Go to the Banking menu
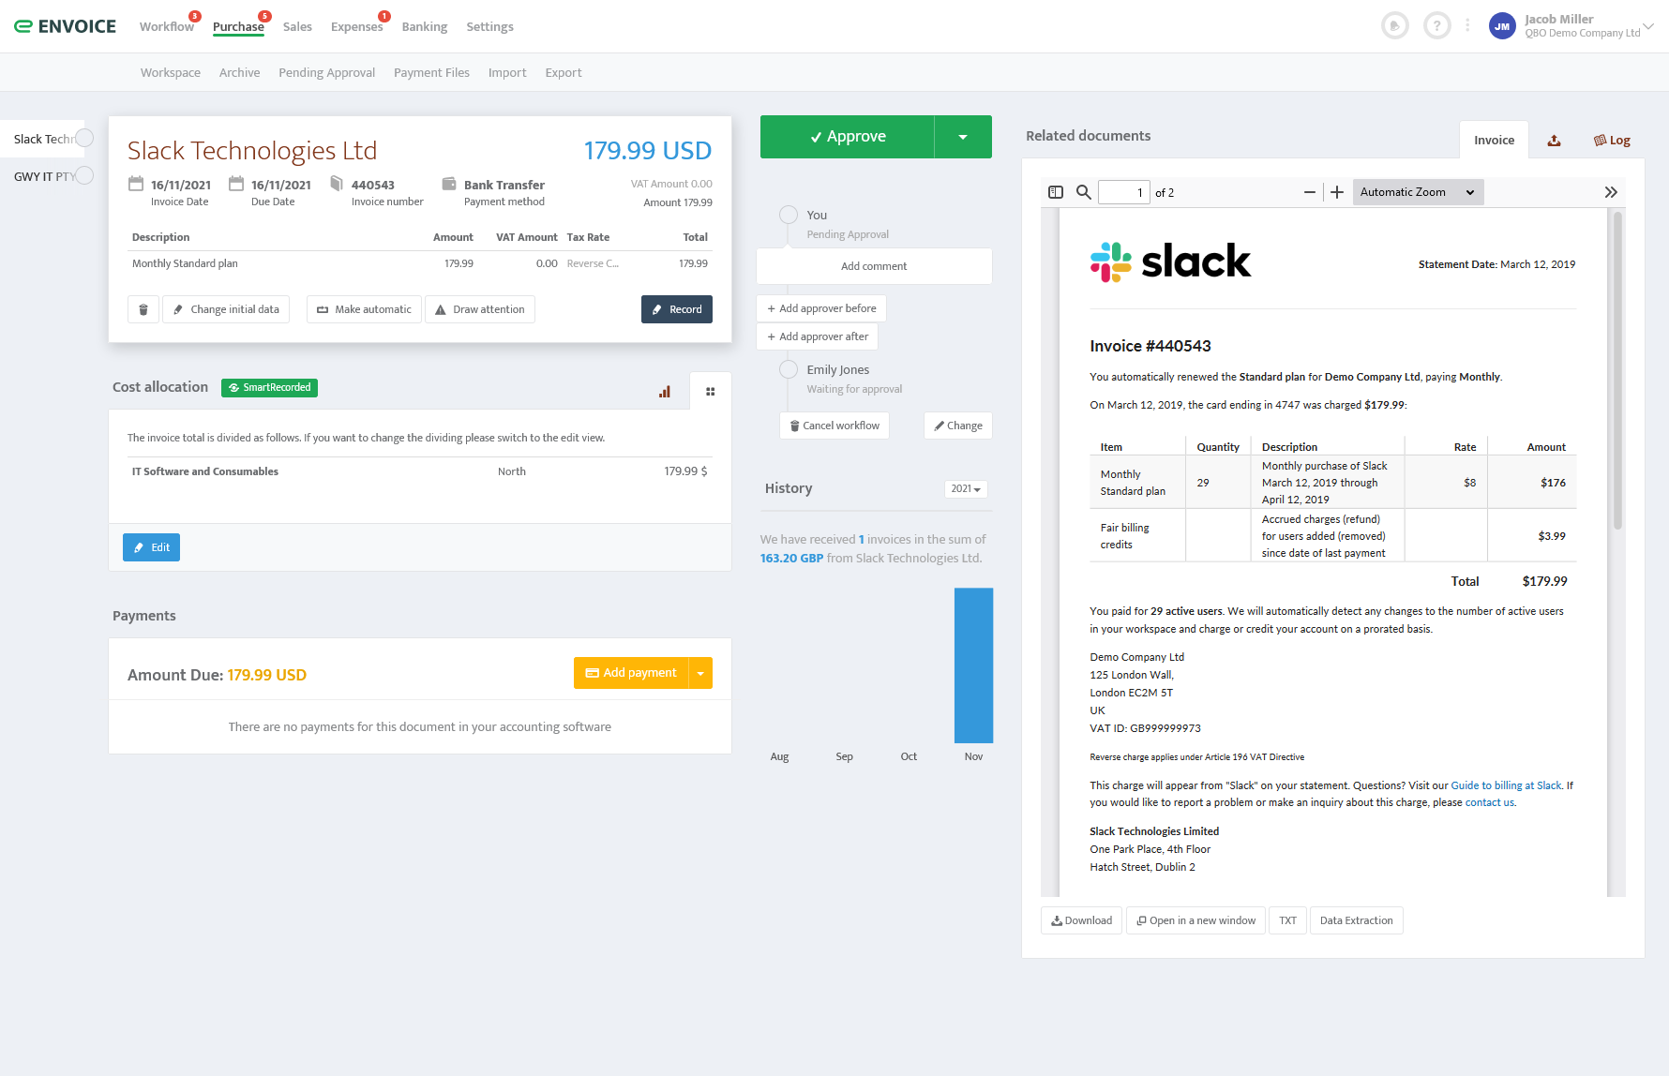 [x=425, y=26]
